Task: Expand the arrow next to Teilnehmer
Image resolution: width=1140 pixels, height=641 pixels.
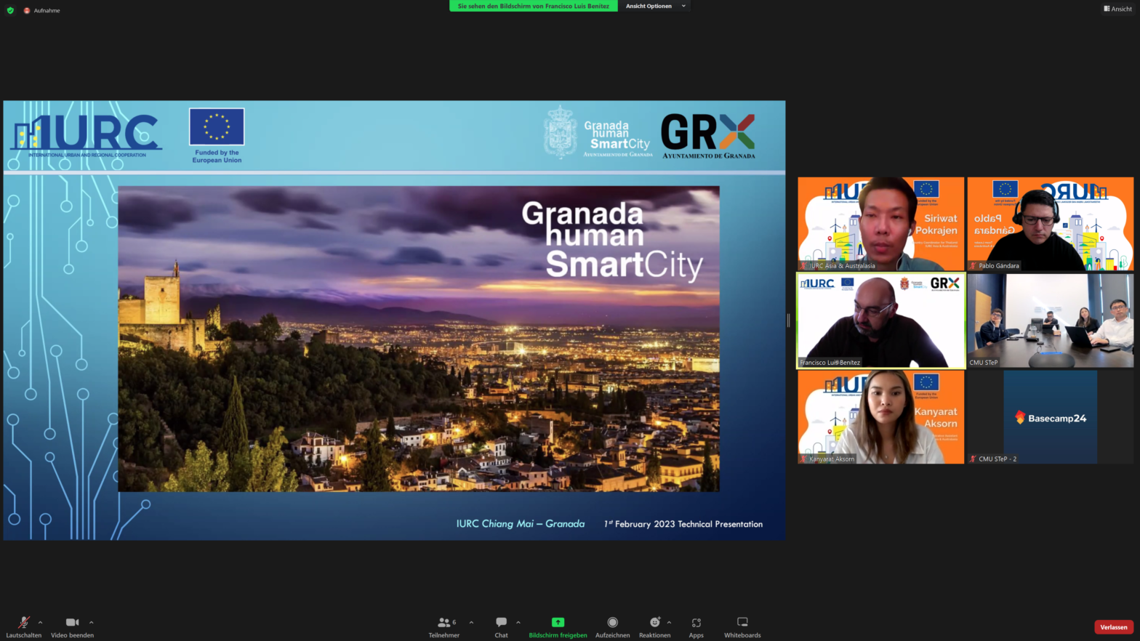Action: [x=471, y=623]
